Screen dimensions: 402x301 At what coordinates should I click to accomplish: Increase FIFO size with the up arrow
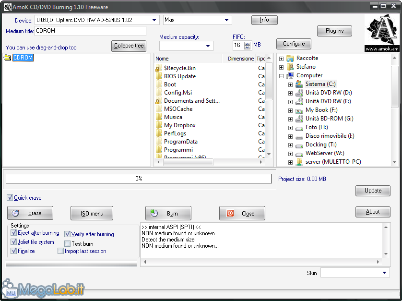coord(248,43)
